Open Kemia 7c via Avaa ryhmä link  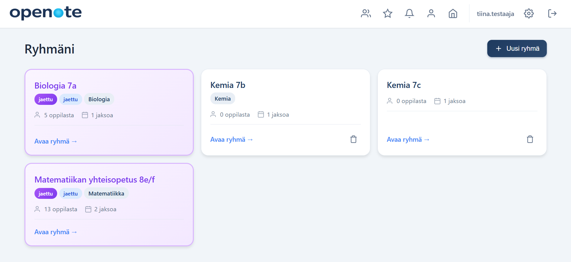tap(408, 140)
